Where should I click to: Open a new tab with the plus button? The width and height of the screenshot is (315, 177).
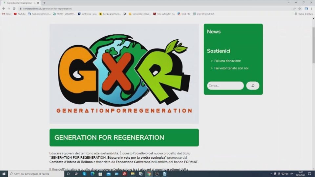click(44, 3)
